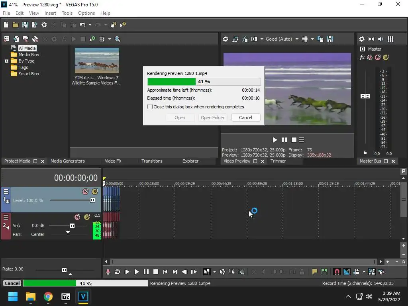Copy snapshot to clipboard icon
The image size is (408, 306).
coord(320,39)
